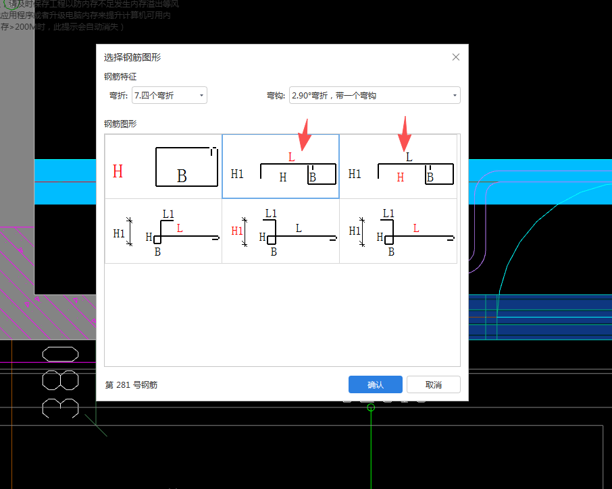The image size is (612, 489).
Task: Click the 第 281 号钢筋 status text
Action: [131, 385]
